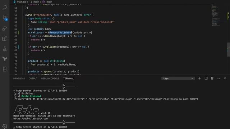Click 'products = append(products, product)' on line 74
Image resolution: width=230 pixels, height=129 pixels.
coord(54,72)
